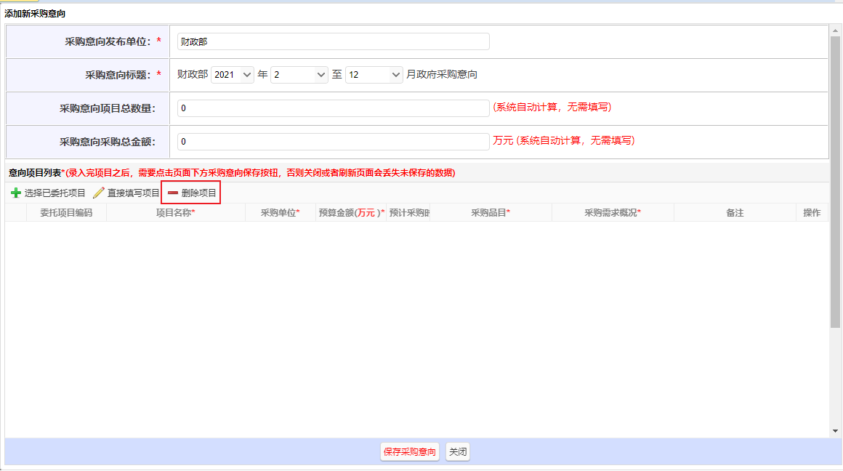Focus the 采购意向发布单位 input field

(x=333, y=42)
